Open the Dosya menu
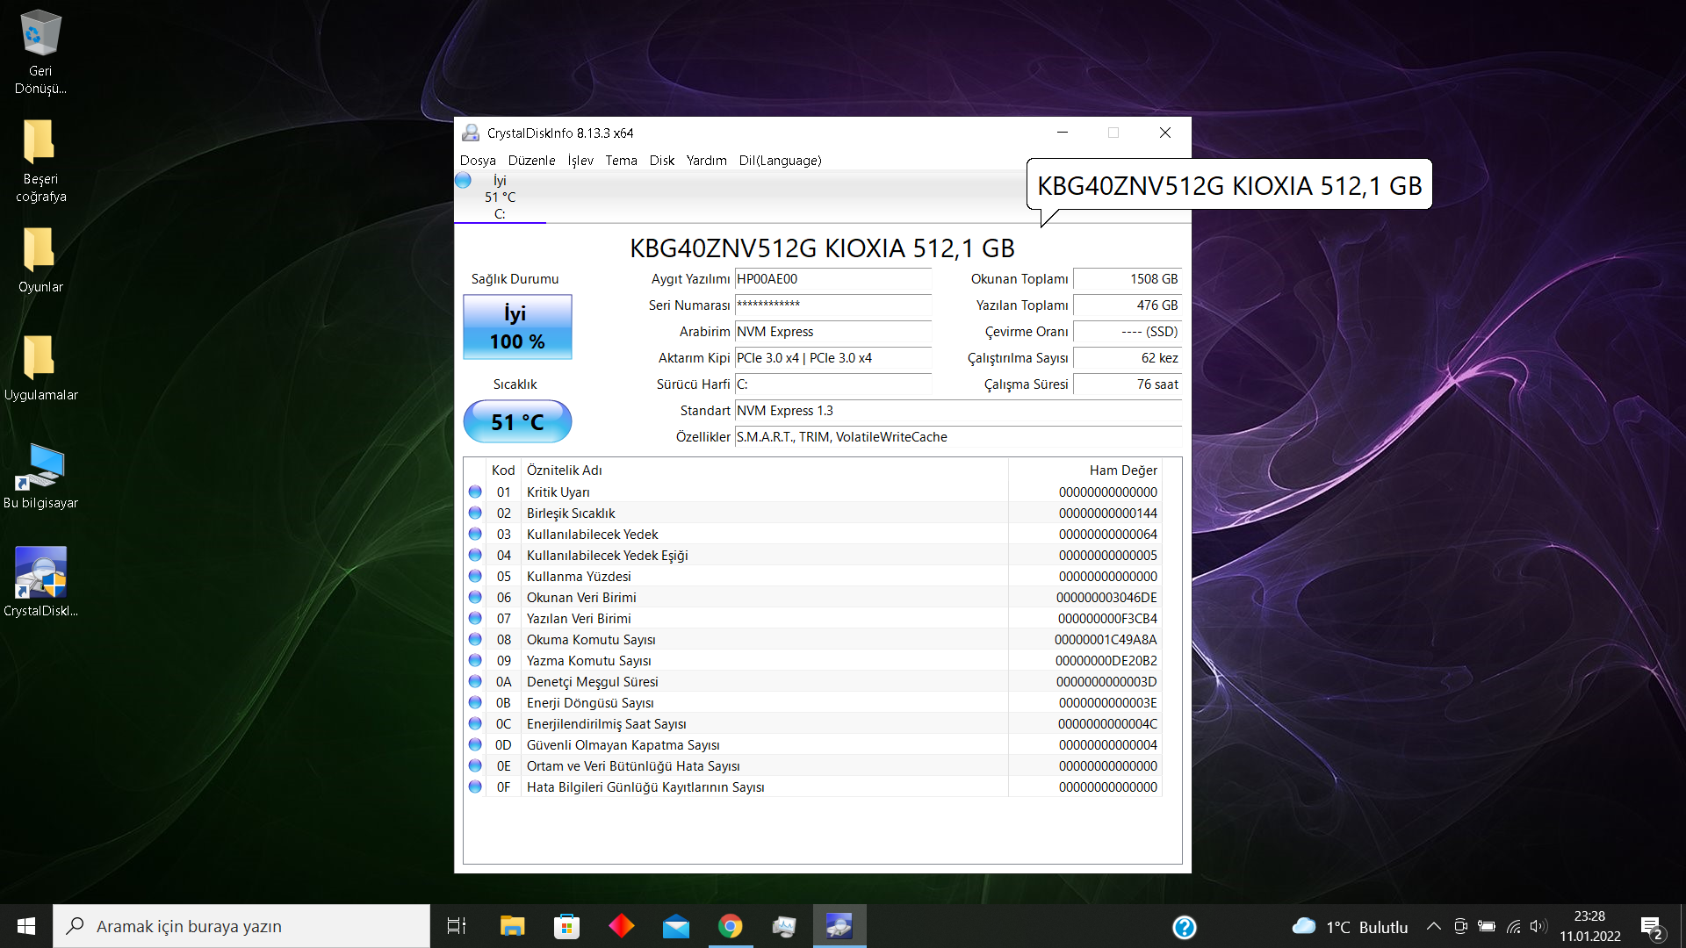The image size is (1686, 948). click(478, 161)
